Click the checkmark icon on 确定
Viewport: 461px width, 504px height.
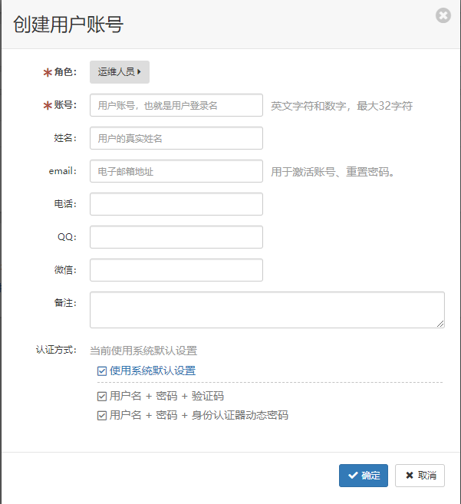(x=353, y=476)
